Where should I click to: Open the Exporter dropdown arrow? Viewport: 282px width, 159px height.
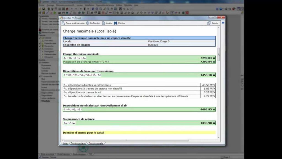point(219,23)
